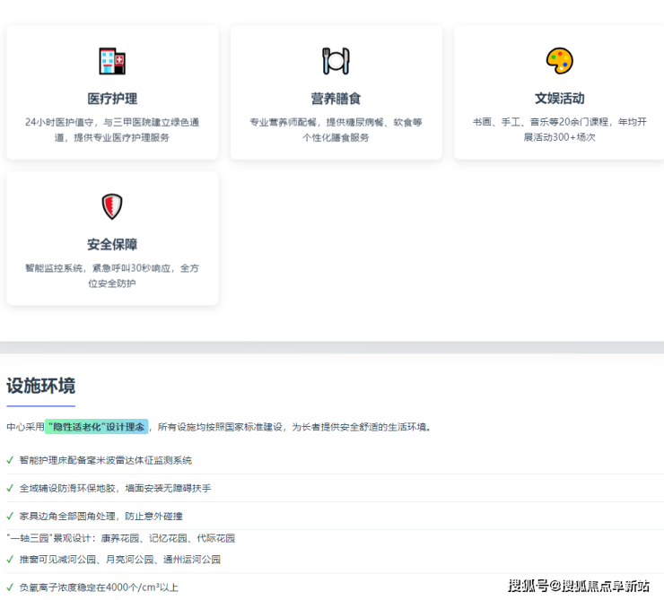Click checkmark beside 负氧离子浓度 item
The height and width of the screenshot is (600, 664).
pyautogui.click(x=10, y=587)
